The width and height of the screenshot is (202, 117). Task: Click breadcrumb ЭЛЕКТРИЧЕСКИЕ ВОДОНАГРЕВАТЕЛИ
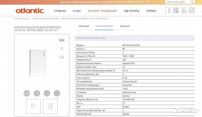(x=46, y=19)
